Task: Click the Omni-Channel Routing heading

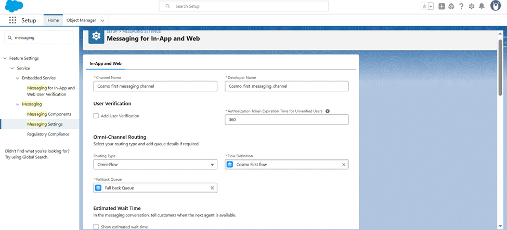Action: (x=120, y=137)
